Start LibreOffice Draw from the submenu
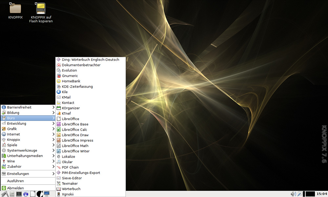Screen dimensions: 328x197 (91, 135)
